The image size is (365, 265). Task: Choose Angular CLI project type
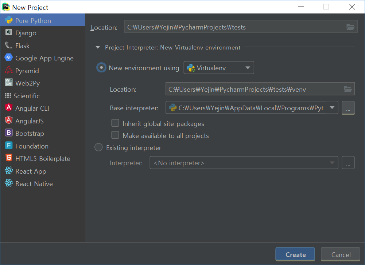(43, 108)
